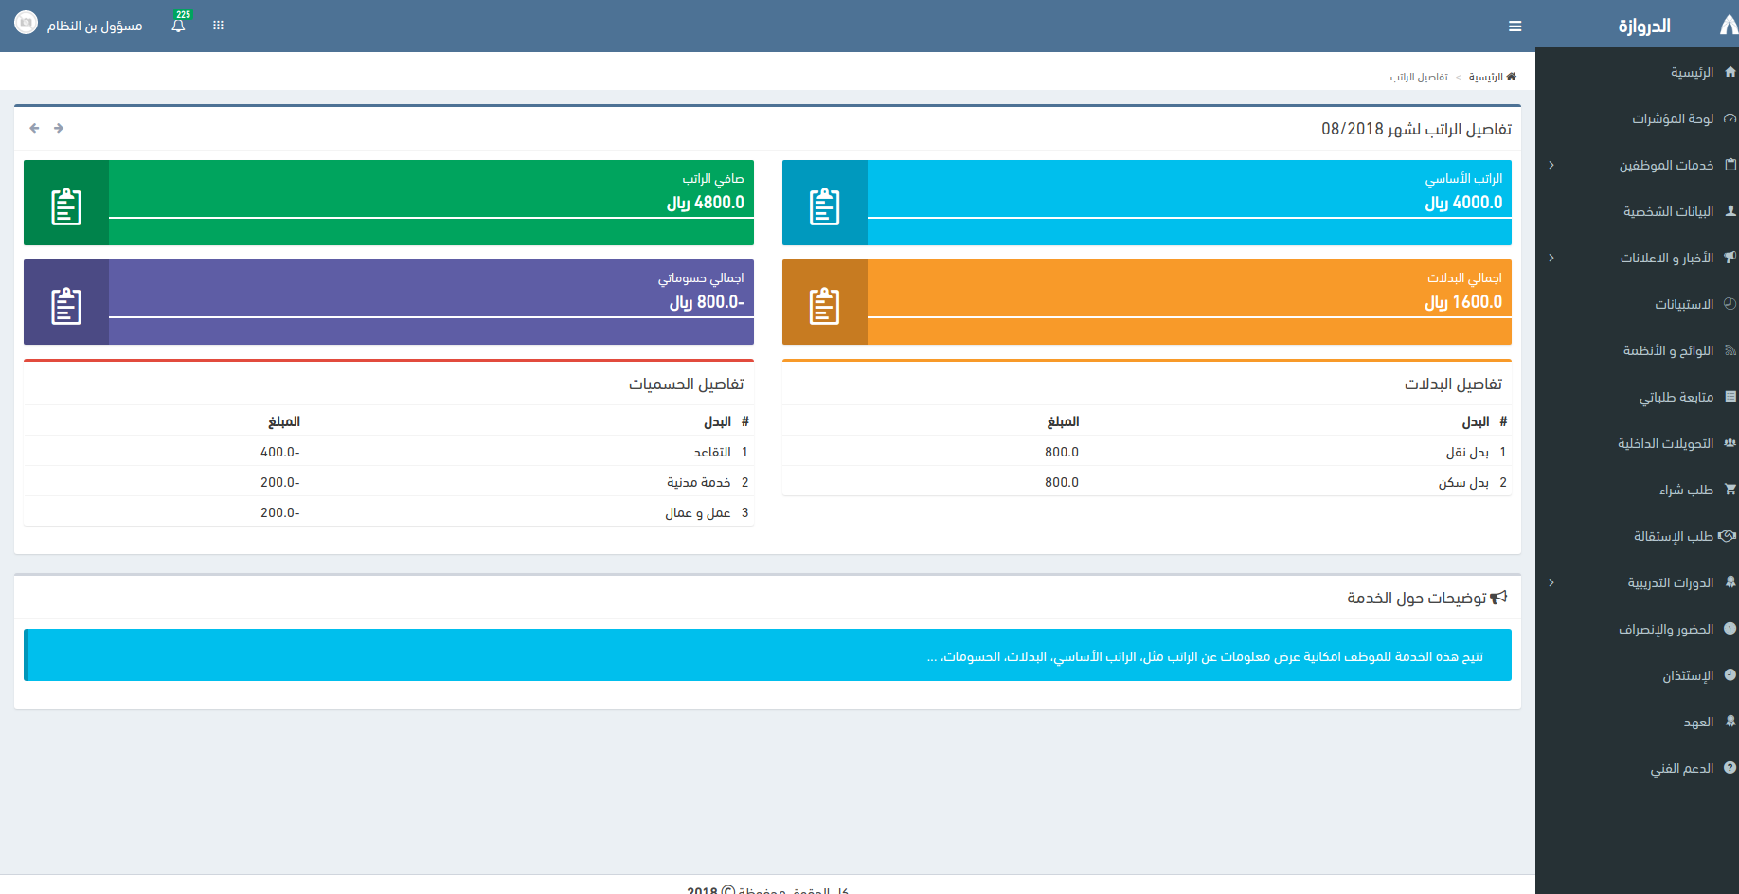Open the apps grid icon
The image size is (1739, 894).
point(218,26)
